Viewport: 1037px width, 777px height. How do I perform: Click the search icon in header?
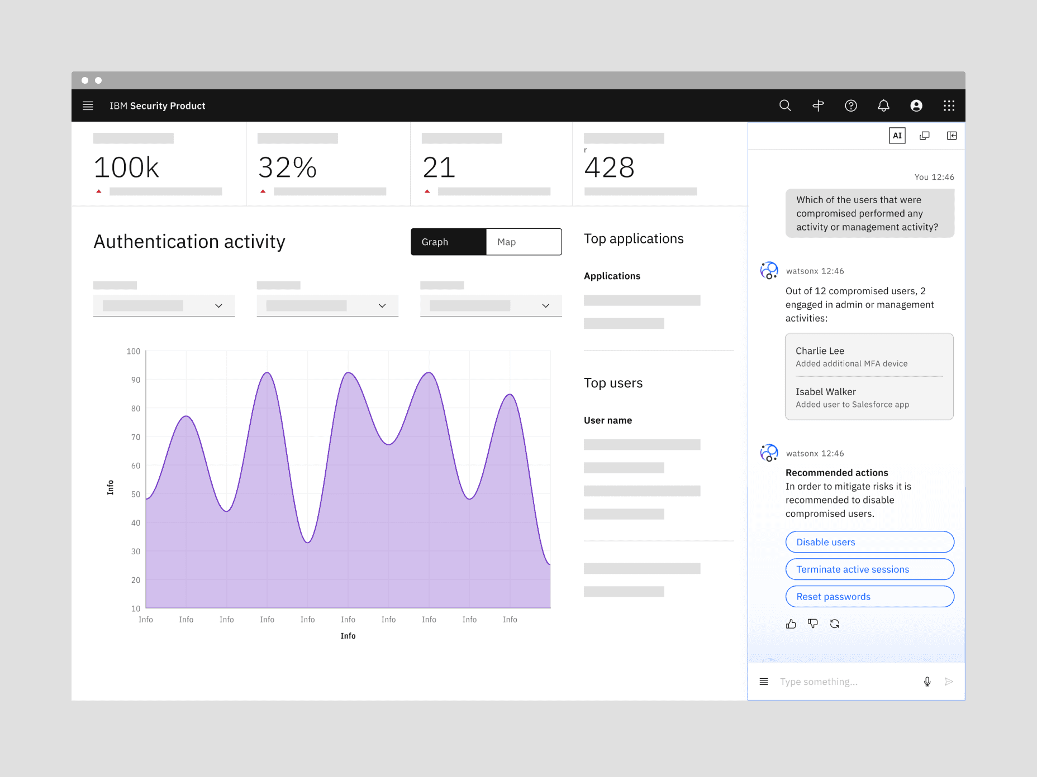pos(785,105)
